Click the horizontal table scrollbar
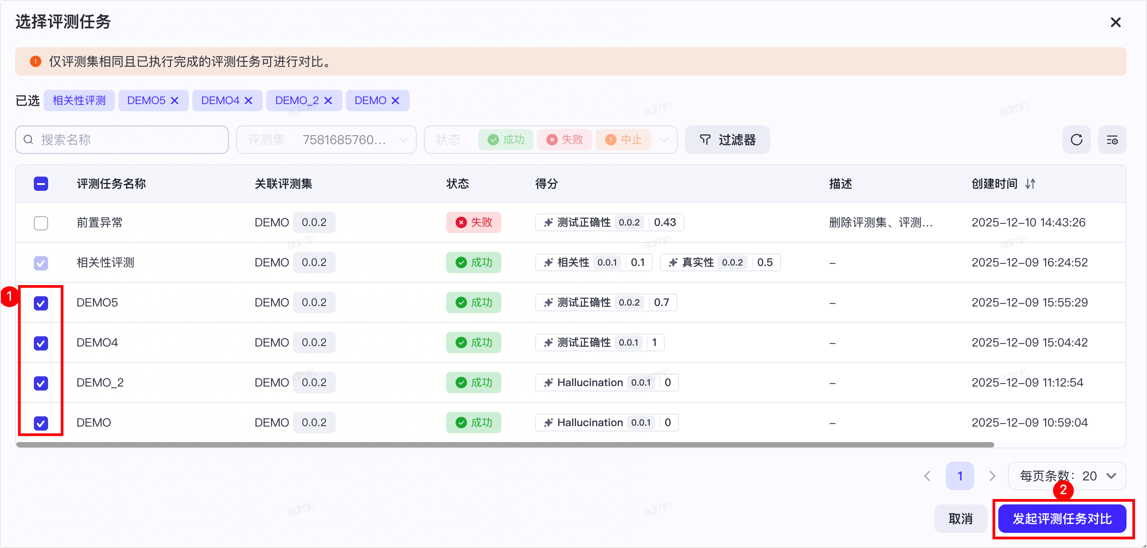Viewport: 1147px width, 548px height. tap(505, 445)
